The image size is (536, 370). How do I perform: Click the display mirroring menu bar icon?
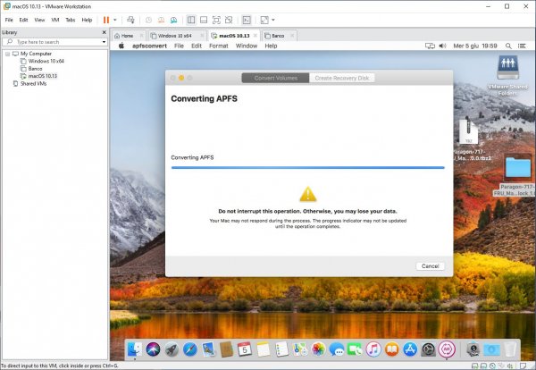(430, 46)
